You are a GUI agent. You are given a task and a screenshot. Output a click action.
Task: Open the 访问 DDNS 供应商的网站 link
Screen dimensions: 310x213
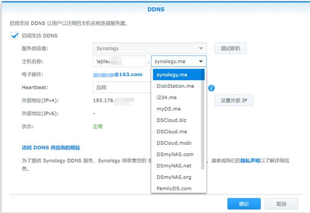pyautogui.click(x=51, y=147)
